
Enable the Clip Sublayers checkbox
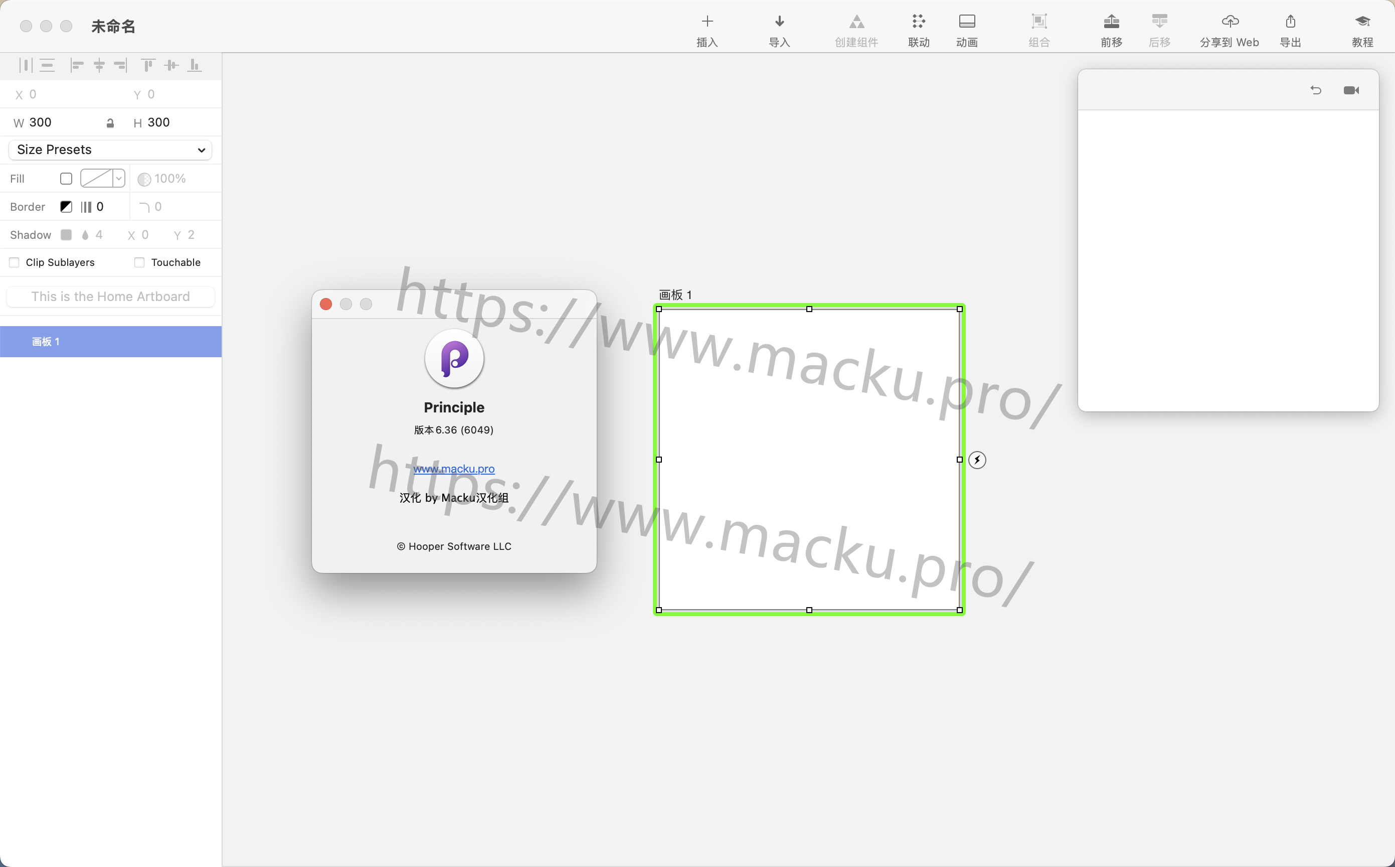[x=15, y=262]
